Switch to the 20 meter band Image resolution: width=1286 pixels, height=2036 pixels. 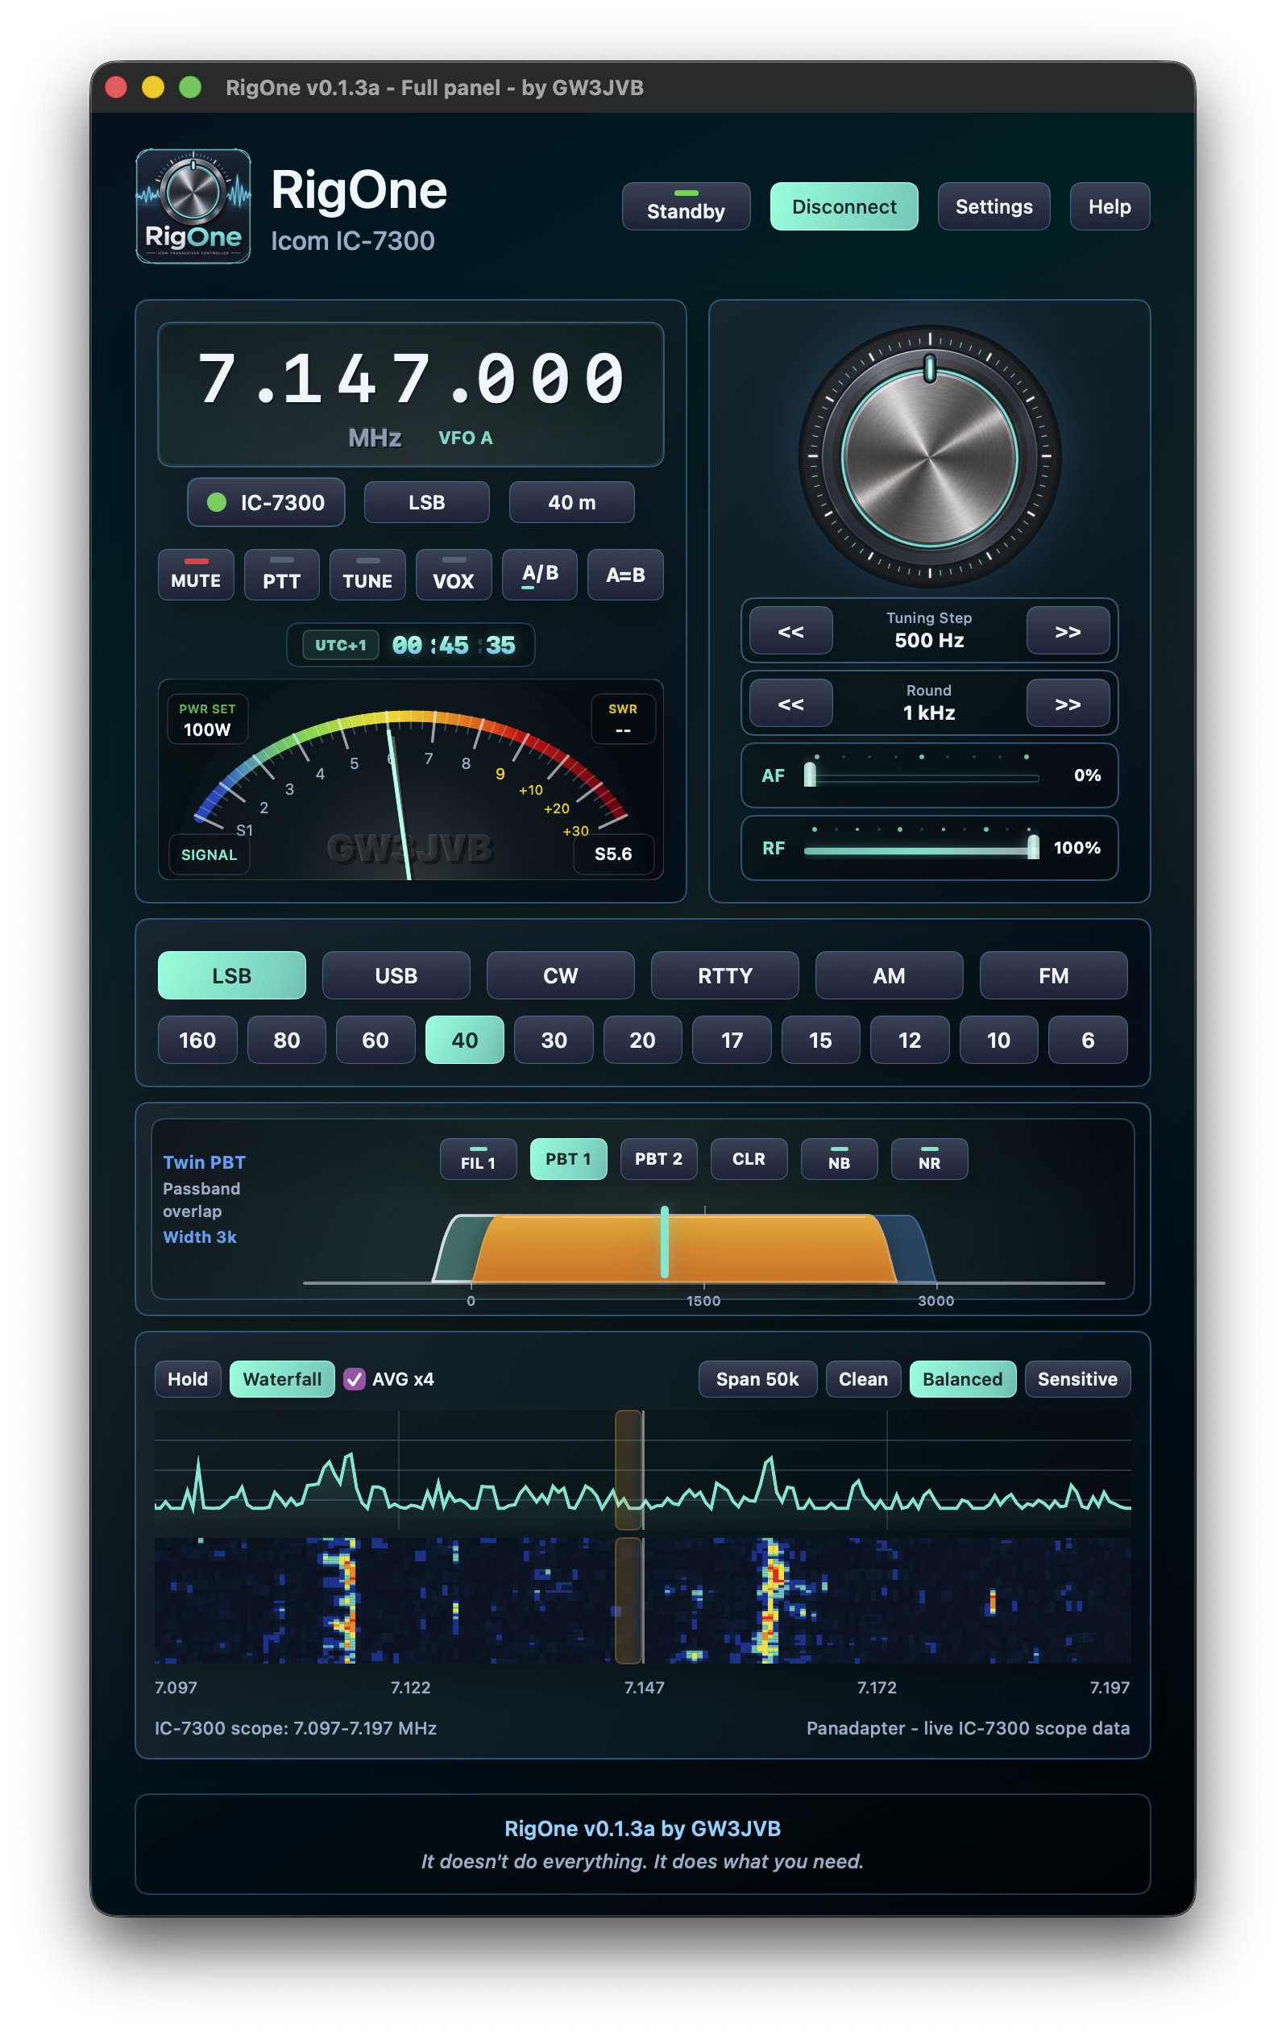642,1040
